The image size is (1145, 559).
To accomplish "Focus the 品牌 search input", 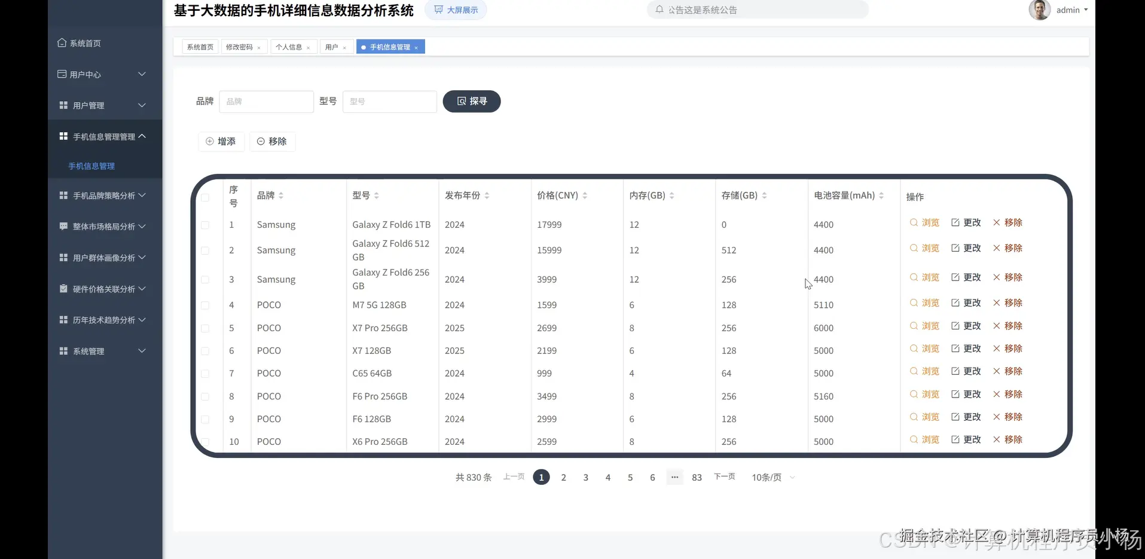I will click(267, 102).
